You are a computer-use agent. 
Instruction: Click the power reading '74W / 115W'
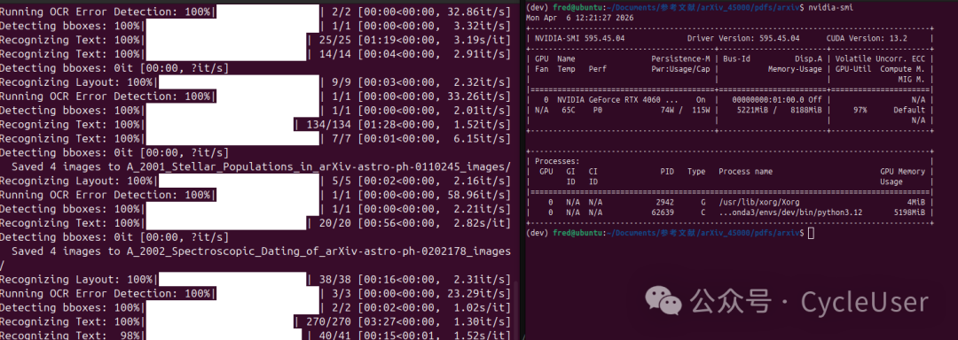click(685, 111)
